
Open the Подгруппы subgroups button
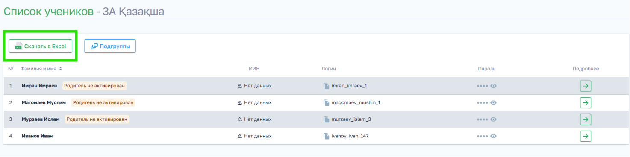click(x=110, y=46)
